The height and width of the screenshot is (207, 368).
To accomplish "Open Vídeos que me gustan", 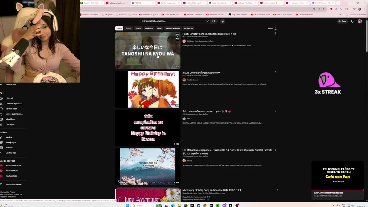I will tap(14, 114).
